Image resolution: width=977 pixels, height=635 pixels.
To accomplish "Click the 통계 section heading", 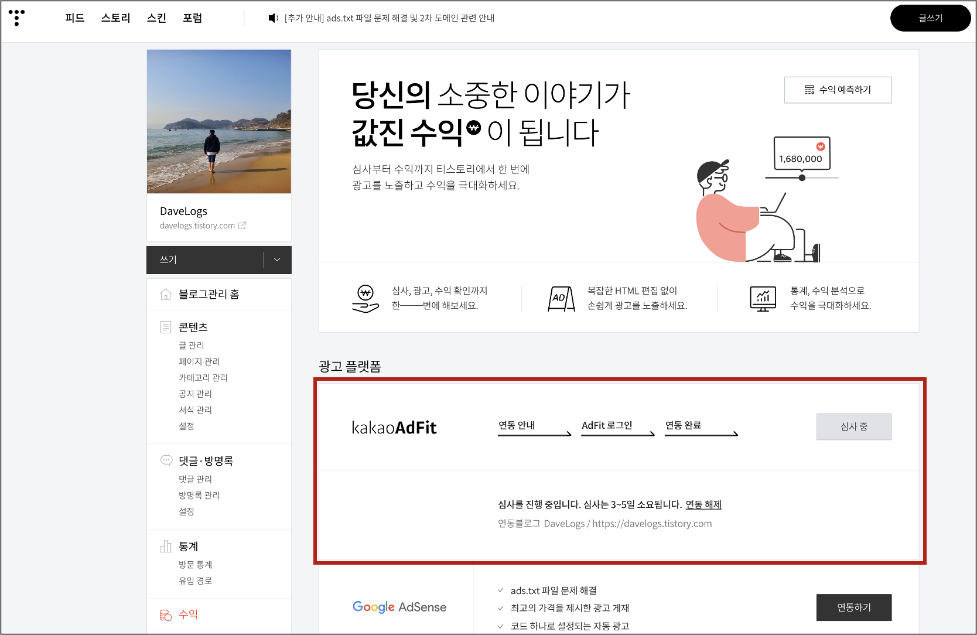I will pyautogui.click(x=188, y=546).
